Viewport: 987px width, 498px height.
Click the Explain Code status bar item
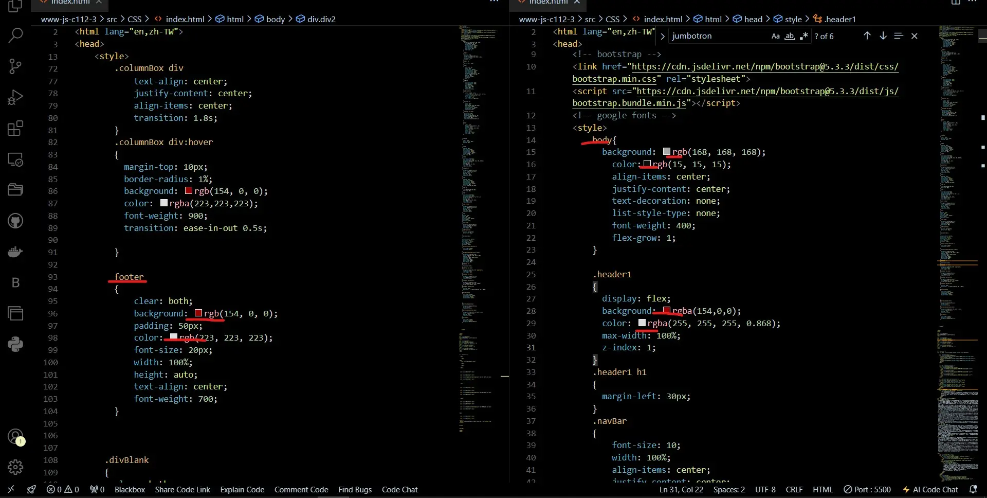coord(242,490)
